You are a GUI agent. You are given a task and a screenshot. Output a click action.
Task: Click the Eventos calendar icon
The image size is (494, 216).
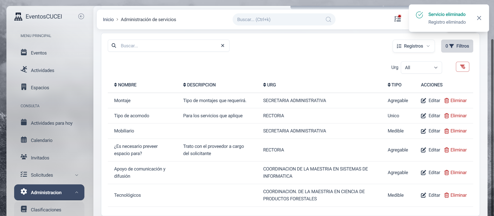pyautogui.click(x=24, y=52)
